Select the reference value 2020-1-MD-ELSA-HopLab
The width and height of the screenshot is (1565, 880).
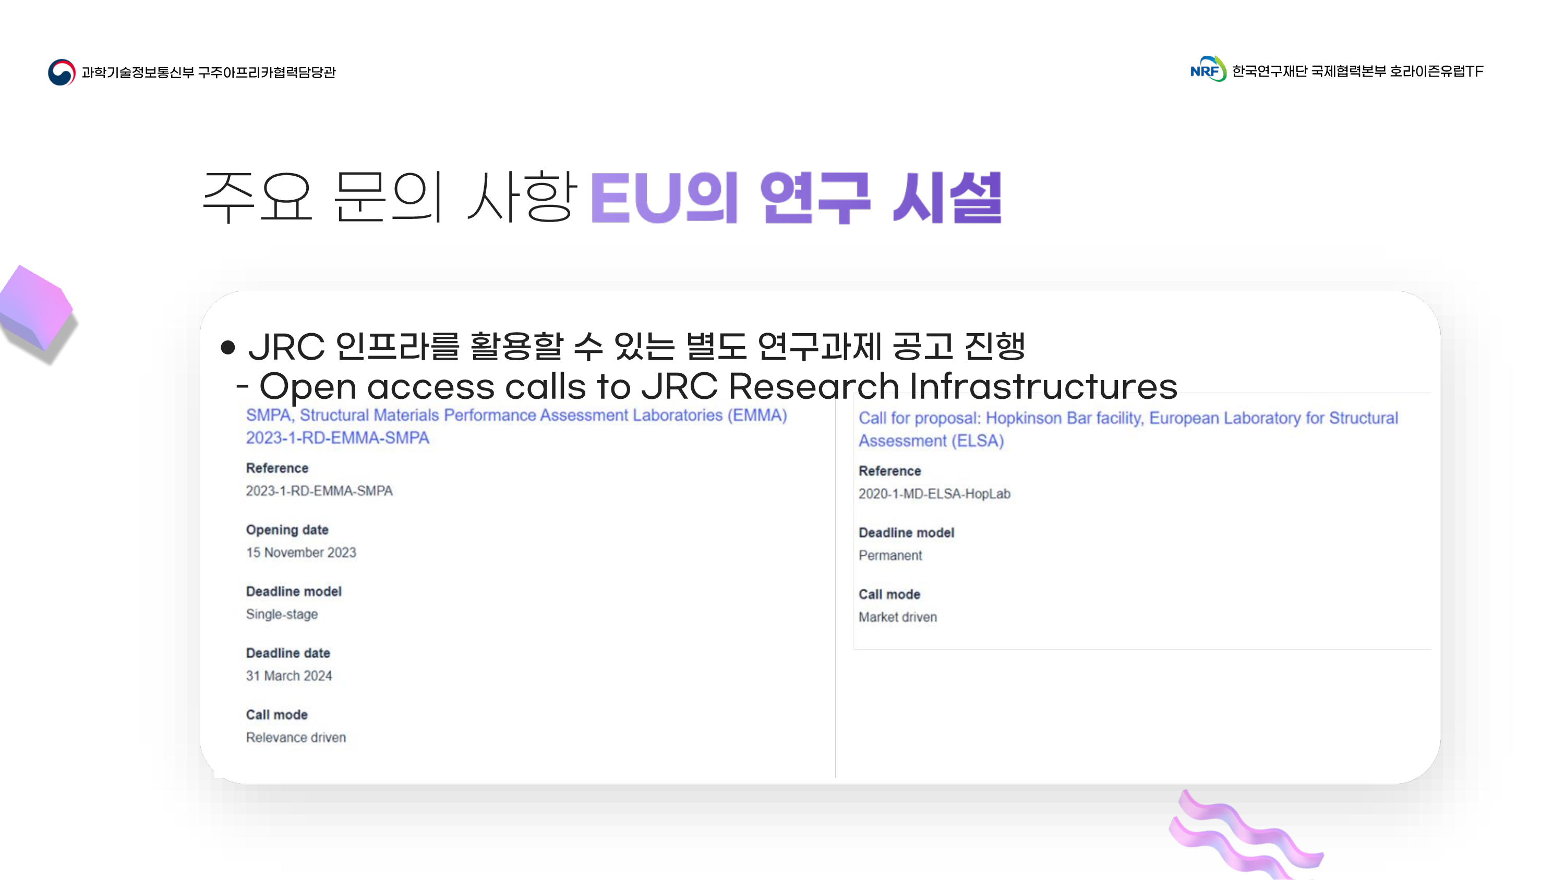934,494
